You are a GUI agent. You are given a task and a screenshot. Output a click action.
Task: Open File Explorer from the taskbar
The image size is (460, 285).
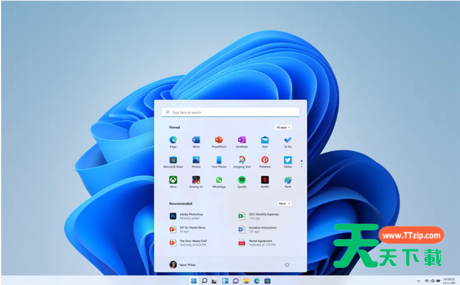(x=246, y=281)
